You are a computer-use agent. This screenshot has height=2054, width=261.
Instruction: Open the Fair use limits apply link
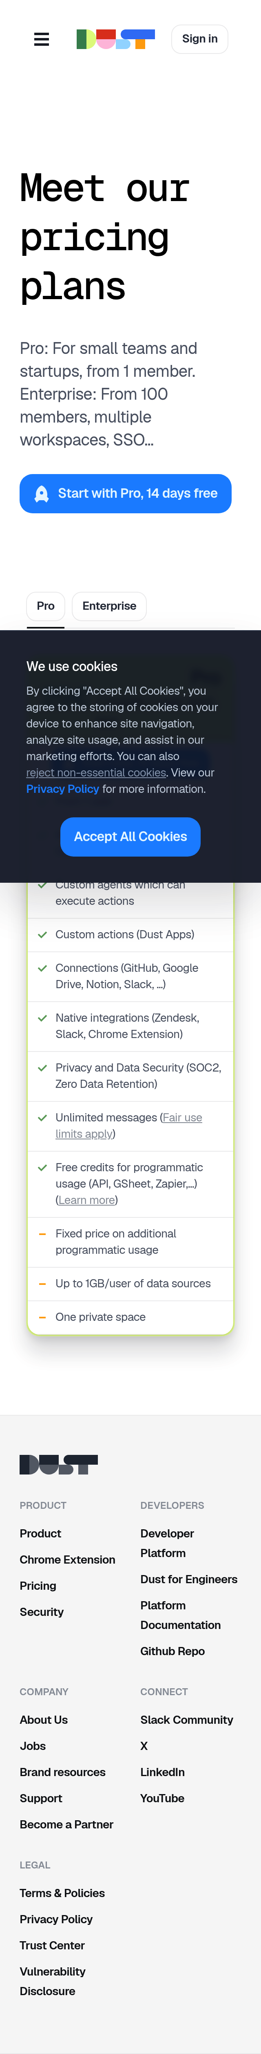(129, 1126)
